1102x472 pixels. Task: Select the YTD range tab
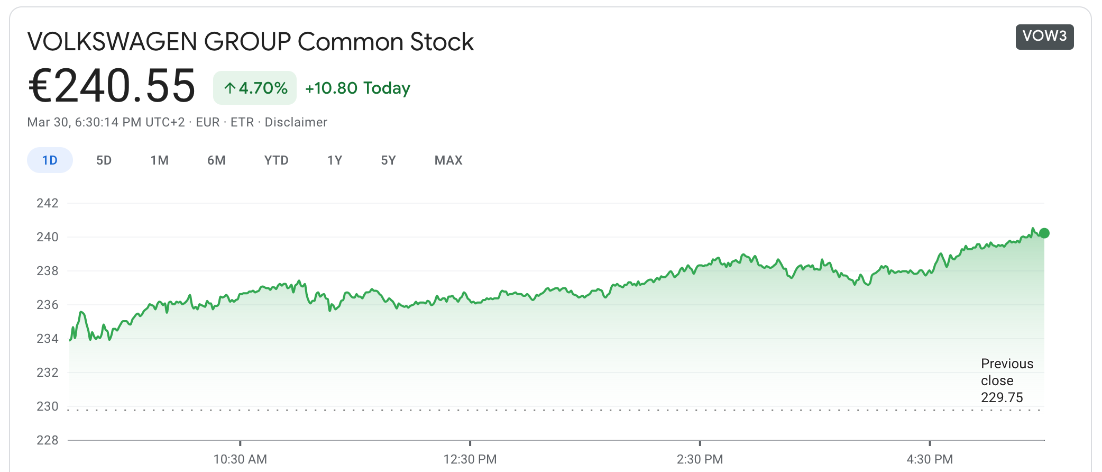[x=276, y=160]
